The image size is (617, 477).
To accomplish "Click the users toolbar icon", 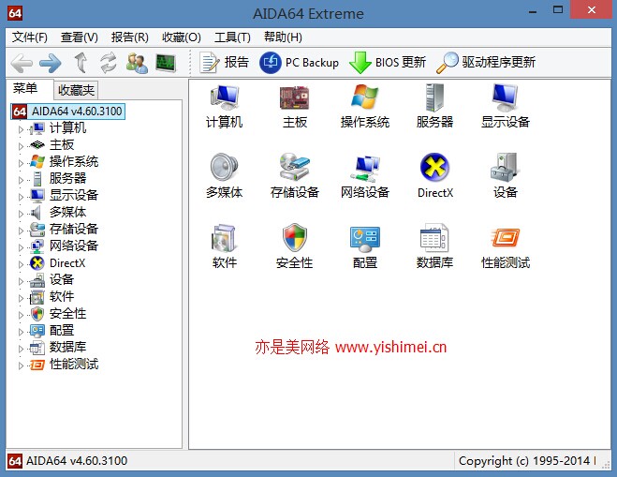I will coord(137,63).
